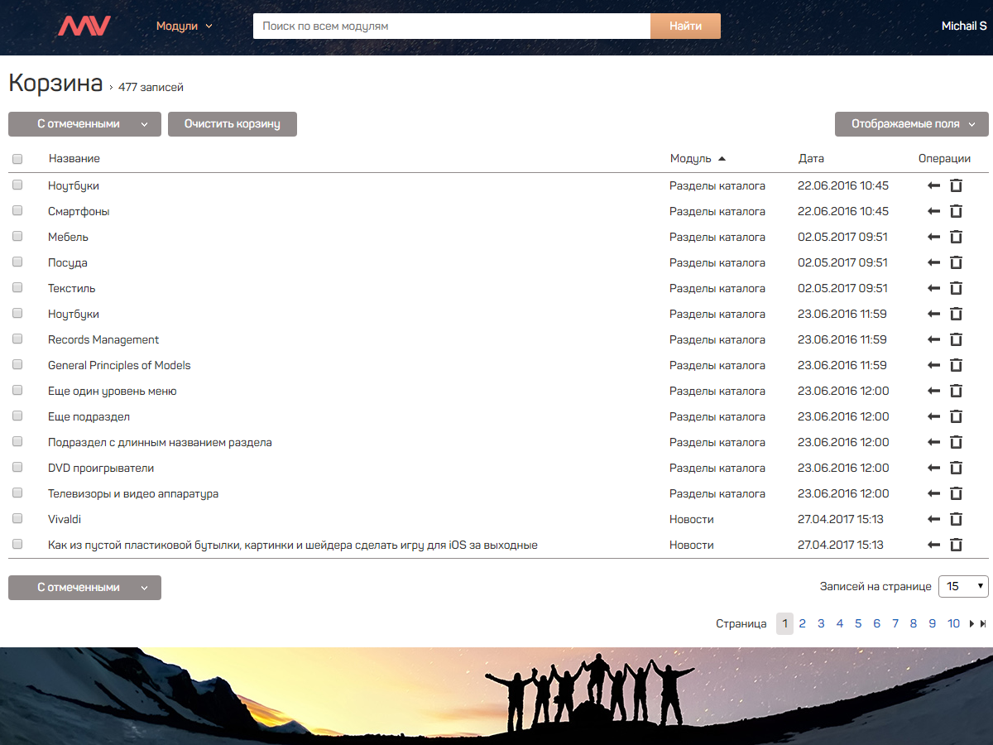Jump to last page using pagination icon
993x745 pixels.
pos(983,624)
